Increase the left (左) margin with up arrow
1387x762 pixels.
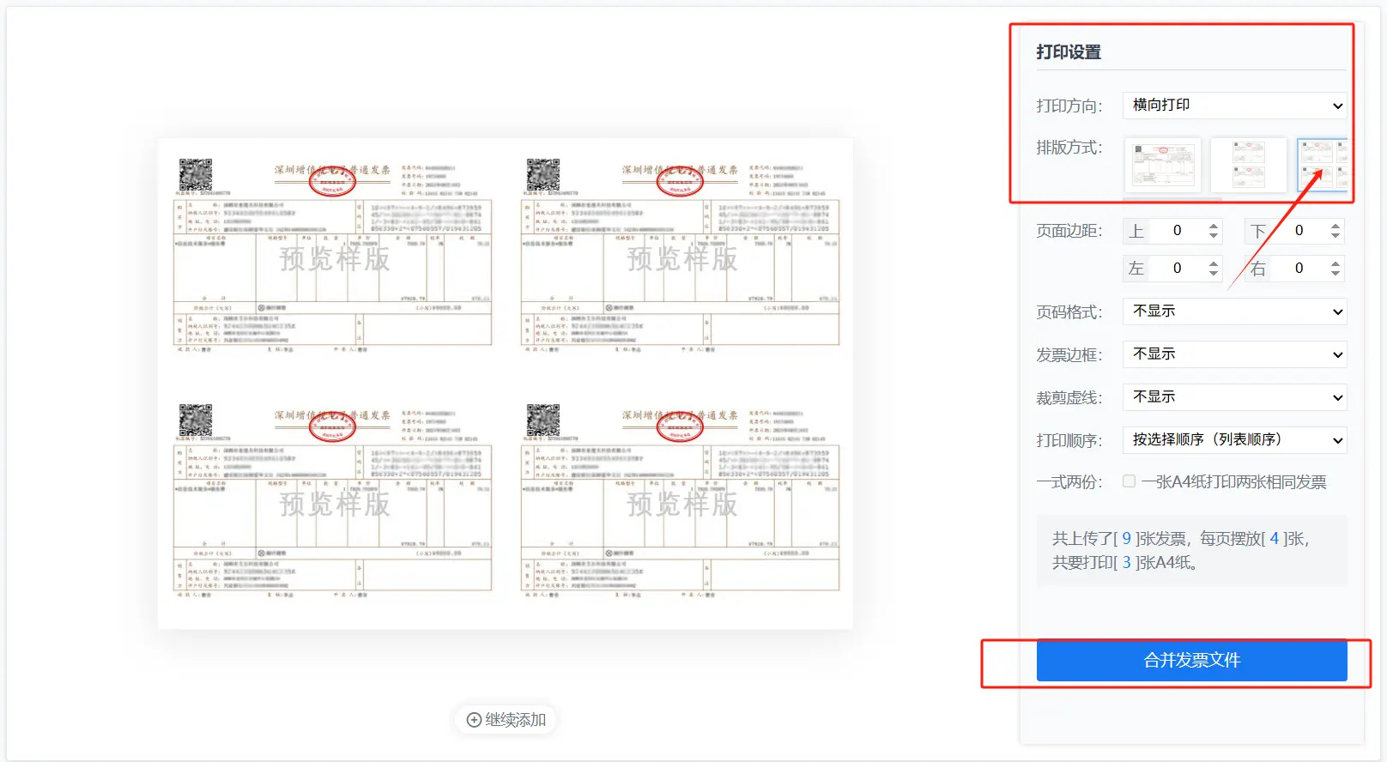(x=1214, y=264)
